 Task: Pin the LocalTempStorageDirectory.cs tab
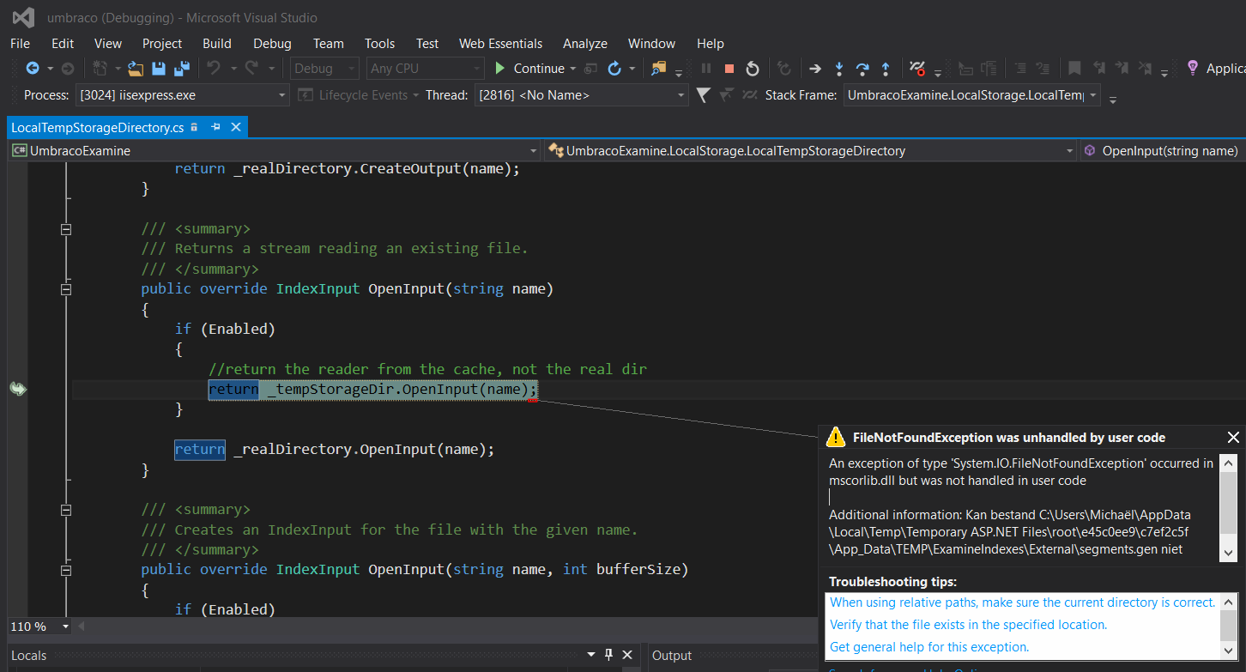coord(215,127)
